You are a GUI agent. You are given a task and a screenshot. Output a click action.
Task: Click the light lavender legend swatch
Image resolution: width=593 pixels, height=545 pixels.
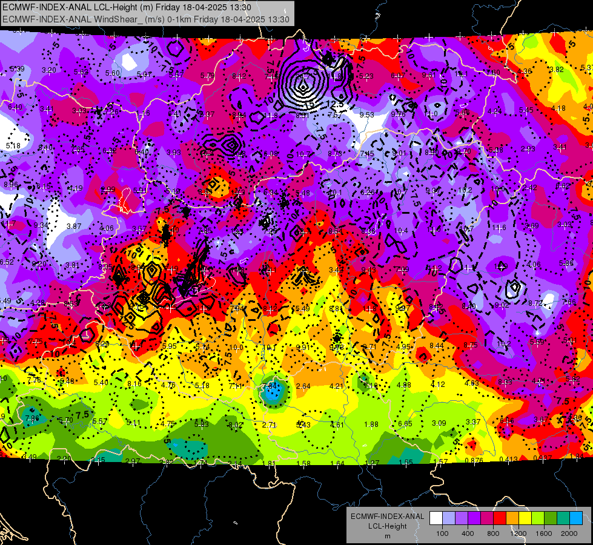click(449, 518)
